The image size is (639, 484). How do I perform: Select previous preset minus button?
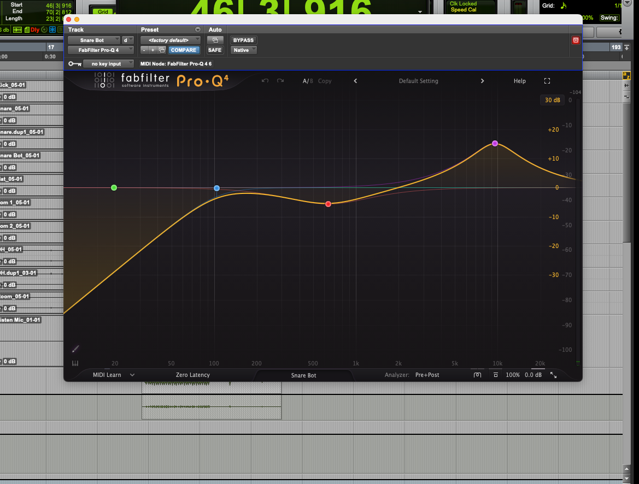click(144, 50)
